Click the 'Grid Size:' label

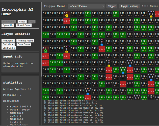tap(150, 6)
